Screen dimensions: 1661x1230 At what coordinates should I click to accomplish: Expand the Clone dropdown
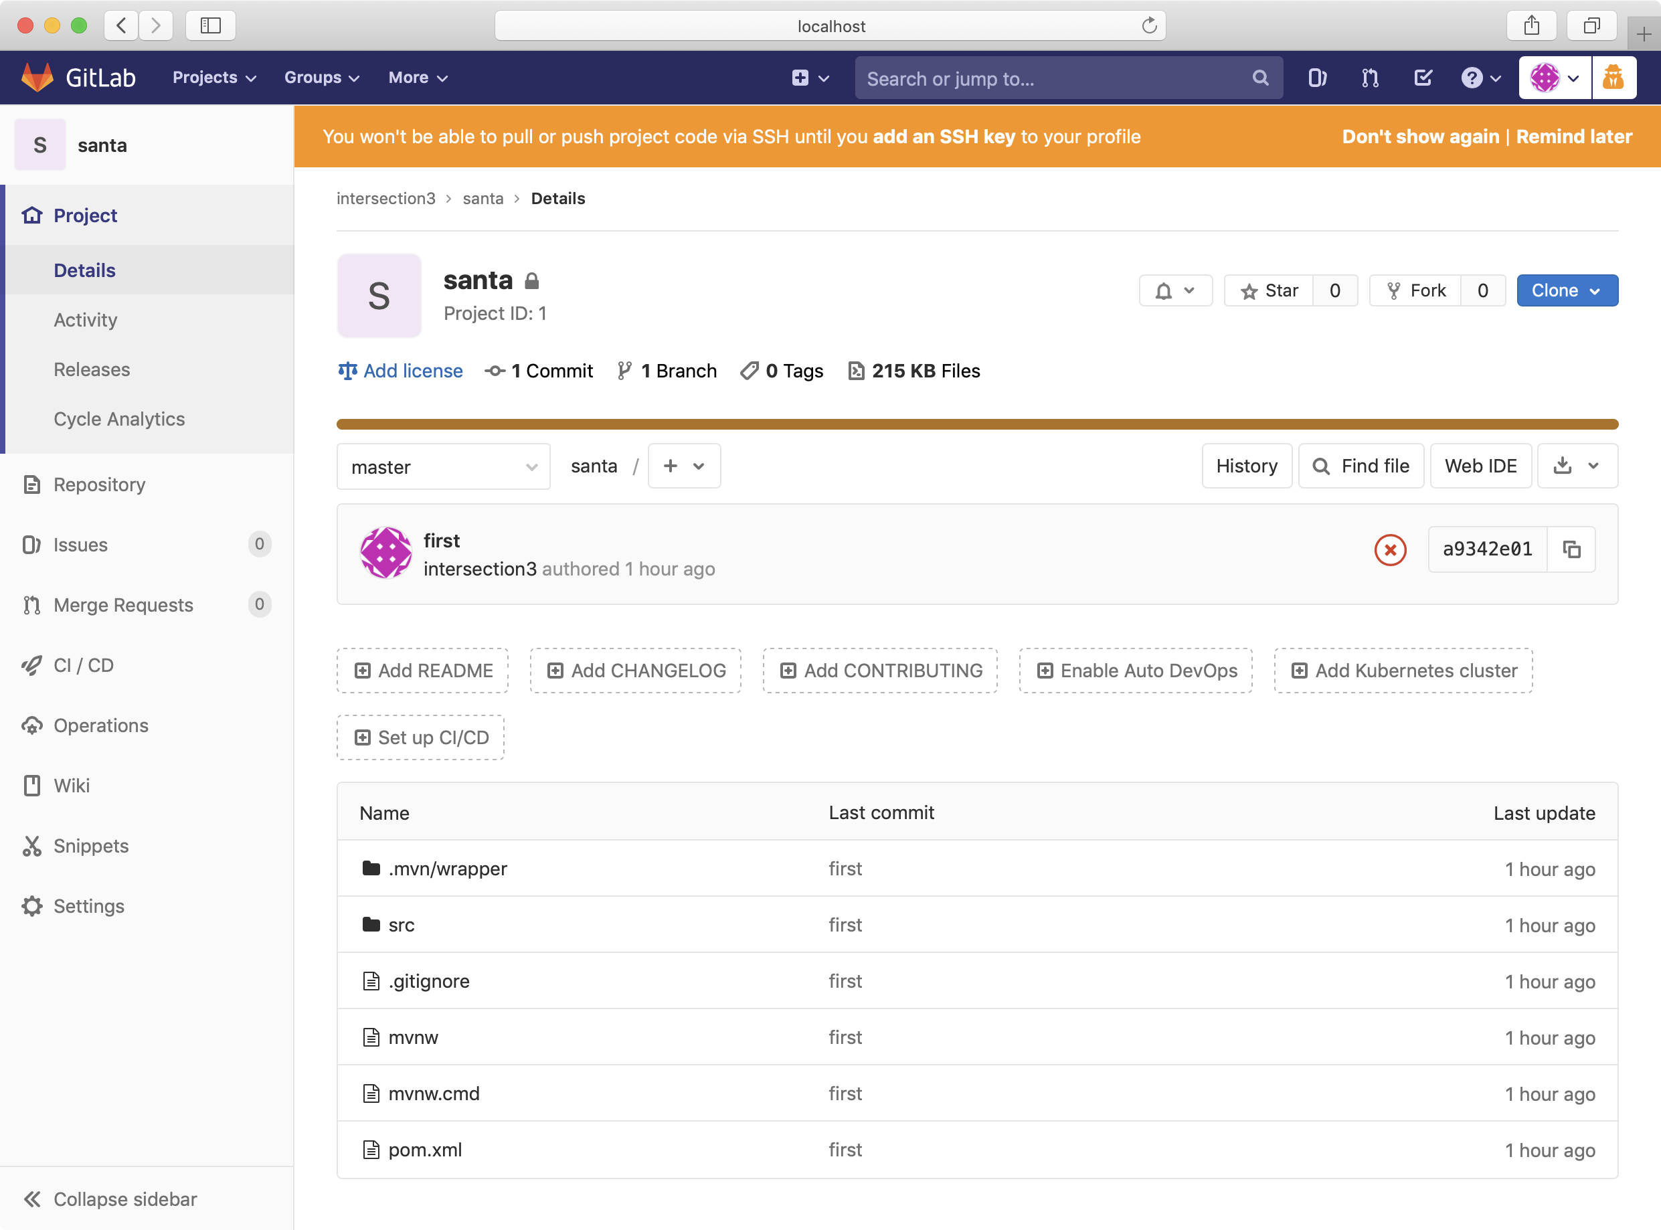(1567, 290)
